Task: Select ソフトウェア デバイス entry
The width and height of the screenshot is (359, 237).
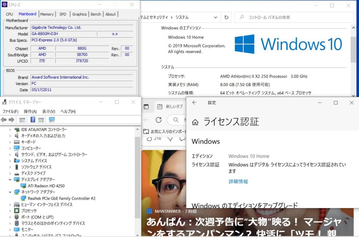Action: click(36, 167)
